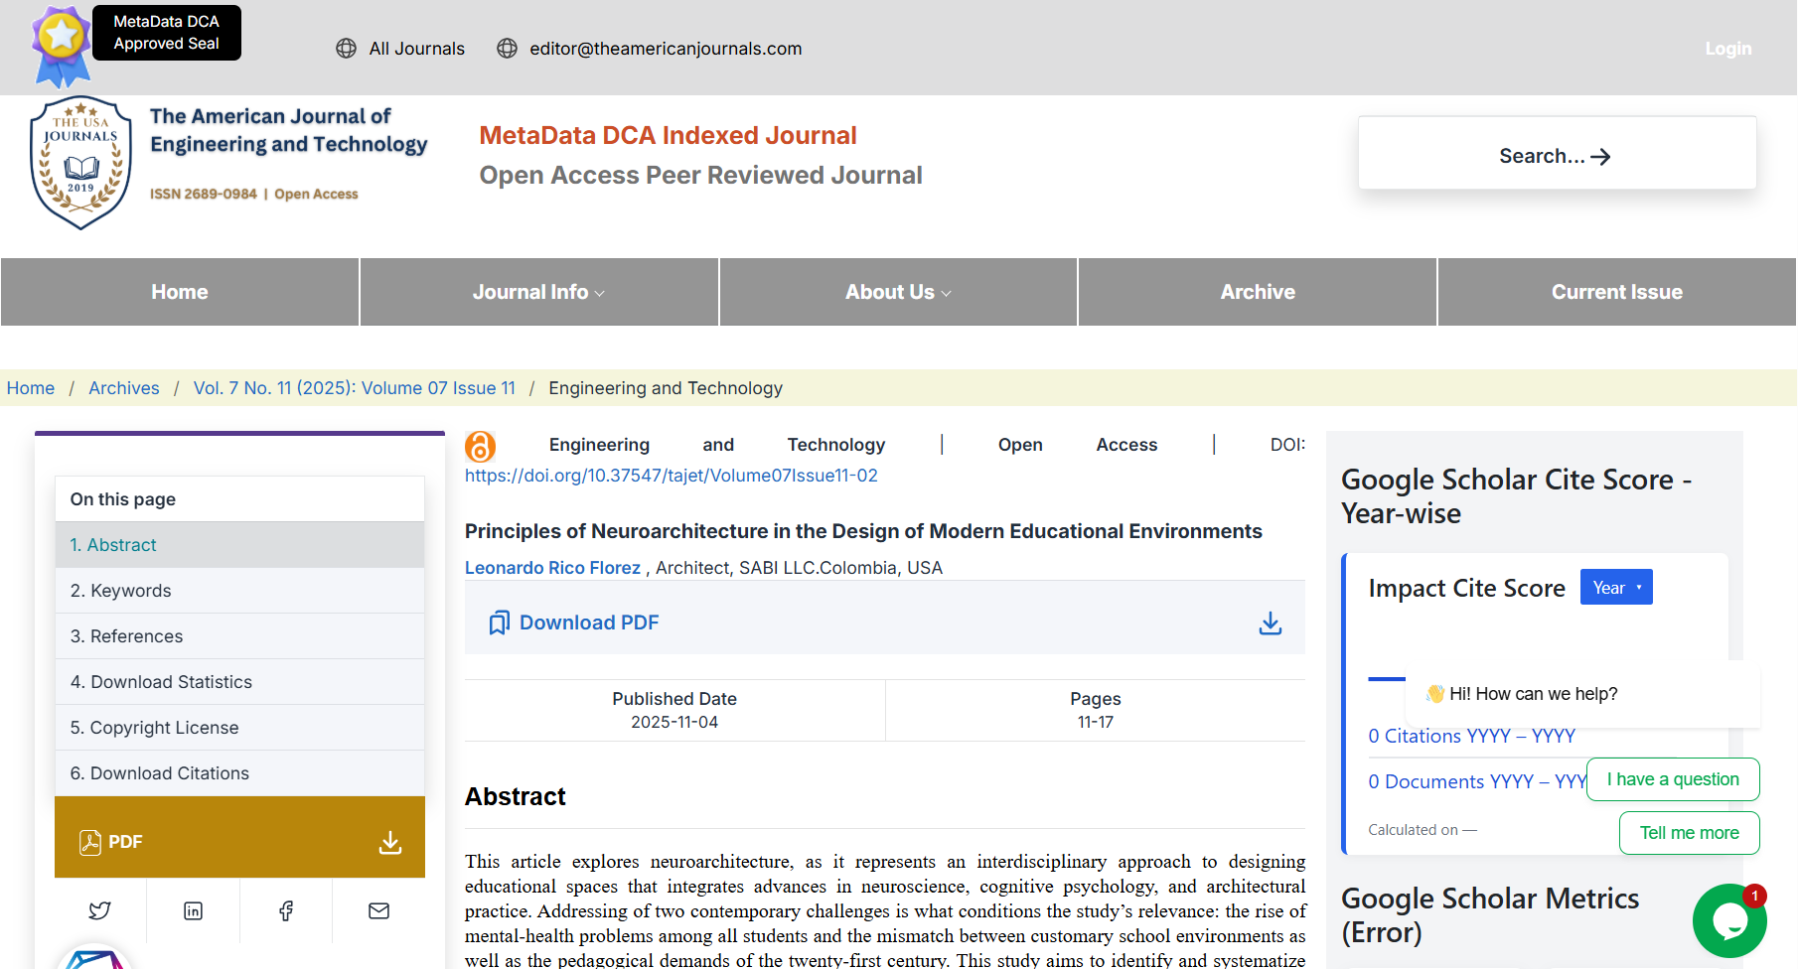Viewport: 1798px width, 969px height.
Task: Share article on LinkedIn icon
Action: (x=193, y=910)
